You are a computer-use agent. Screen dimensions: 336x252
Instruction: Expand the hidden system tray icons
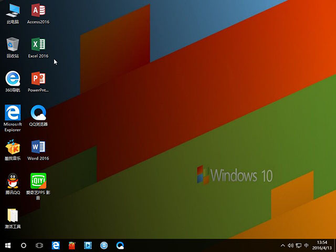click(283, 245)
